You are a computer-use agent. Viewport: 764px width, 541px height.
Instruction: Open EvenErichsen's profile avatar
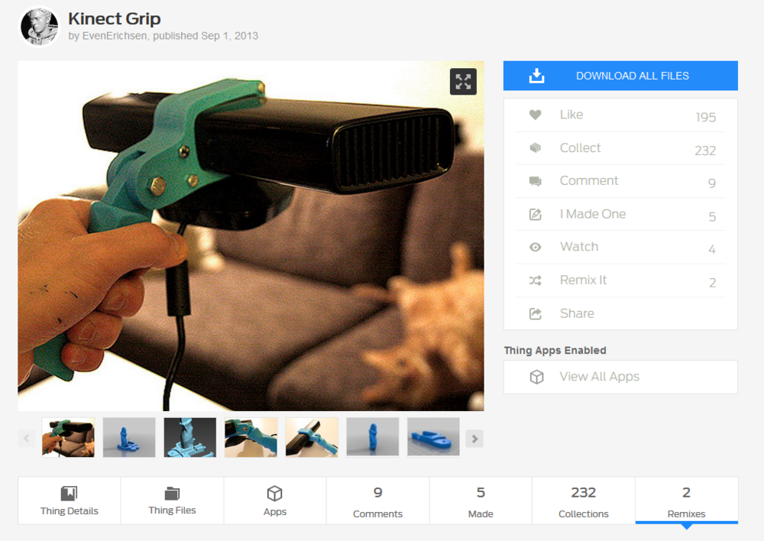[39, 26]
